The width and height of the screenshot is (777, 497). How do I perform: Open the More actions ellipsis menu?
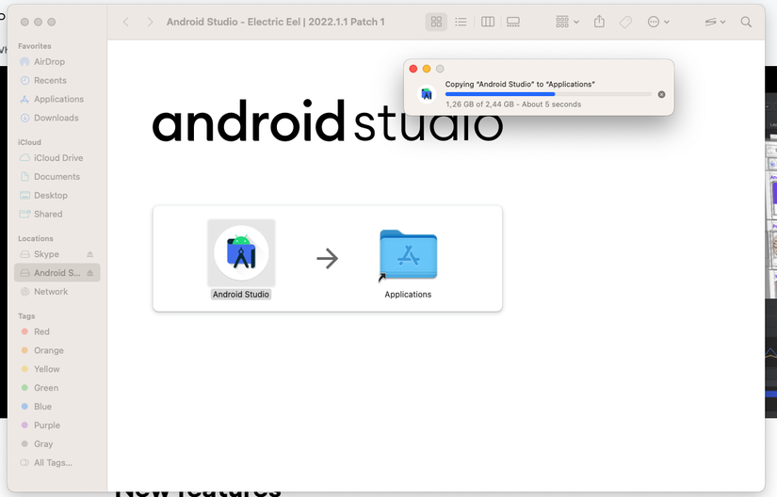point(658,22)
